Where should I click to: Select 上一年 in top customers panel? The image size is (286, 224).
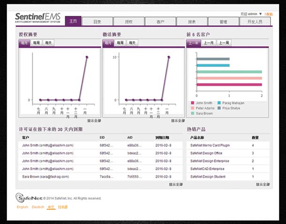[194, 43]
